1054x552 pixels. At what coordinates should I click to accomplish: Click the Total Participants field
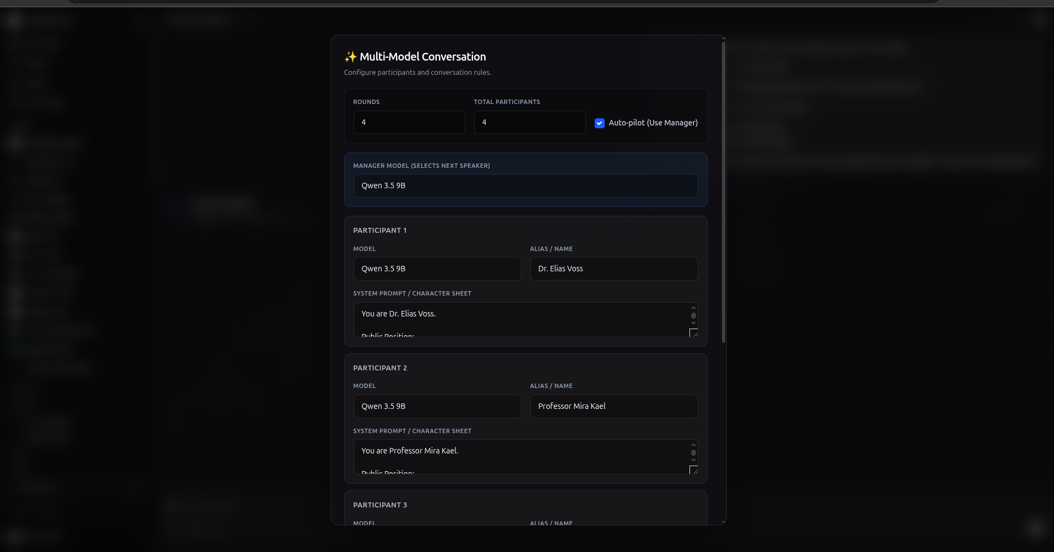coord(529,123)
